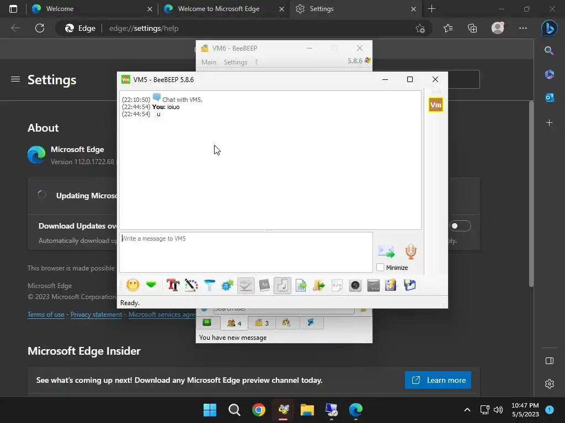Open the Favorites list icon
Viewport: 565px width, 423px height.
click(x=448, y=28)
